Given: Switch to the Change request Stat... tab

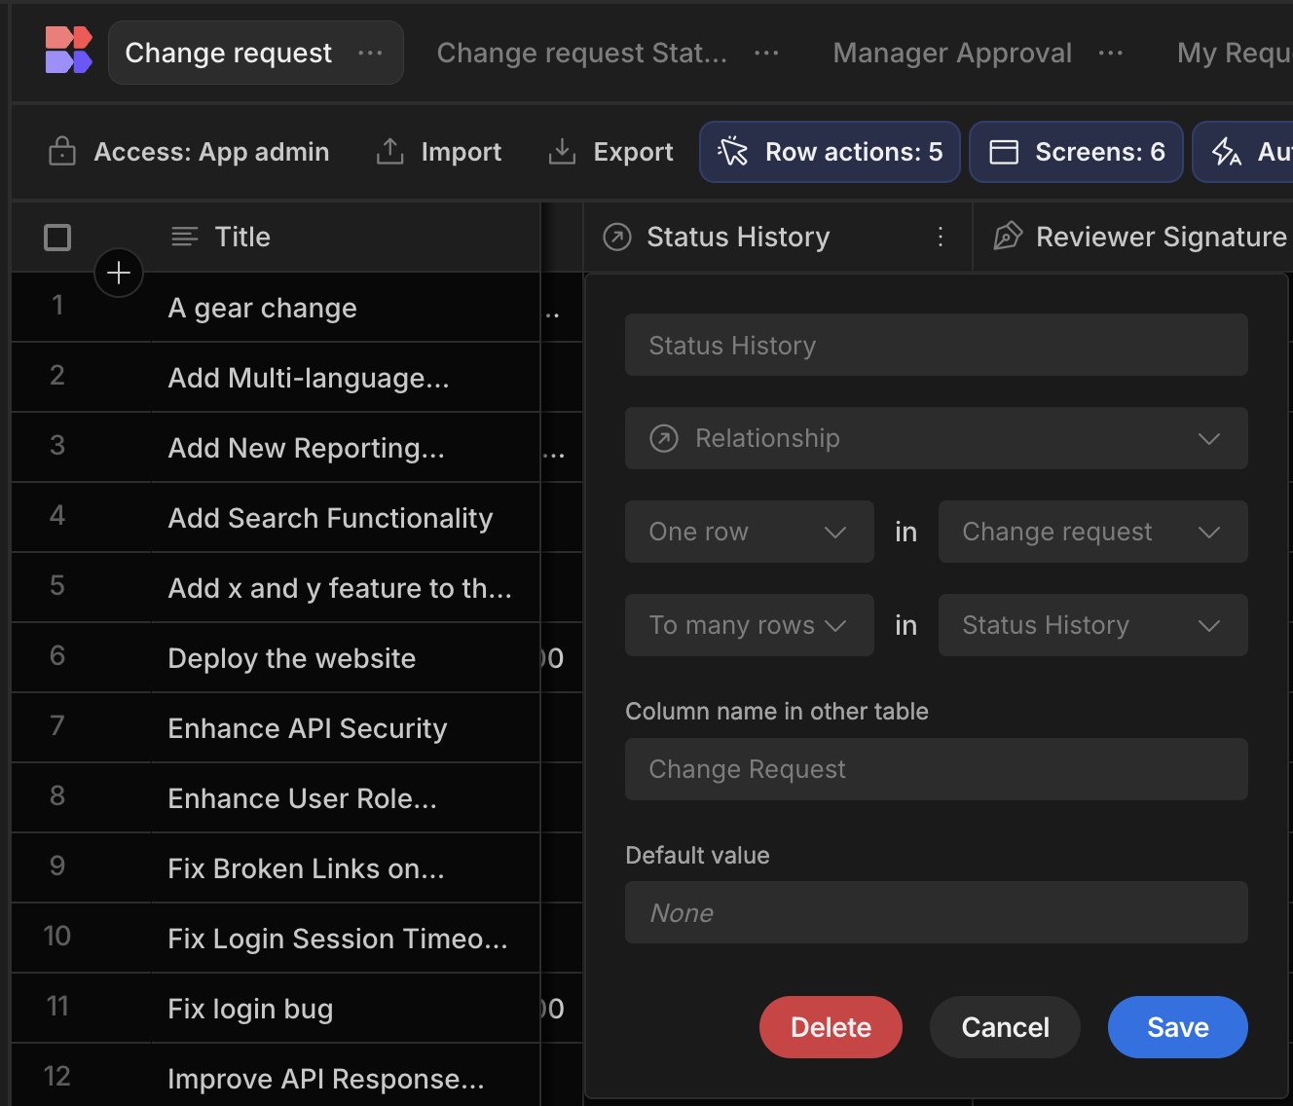Looking at the screenshot, I should pyautogui.click(x=582, y=53).
